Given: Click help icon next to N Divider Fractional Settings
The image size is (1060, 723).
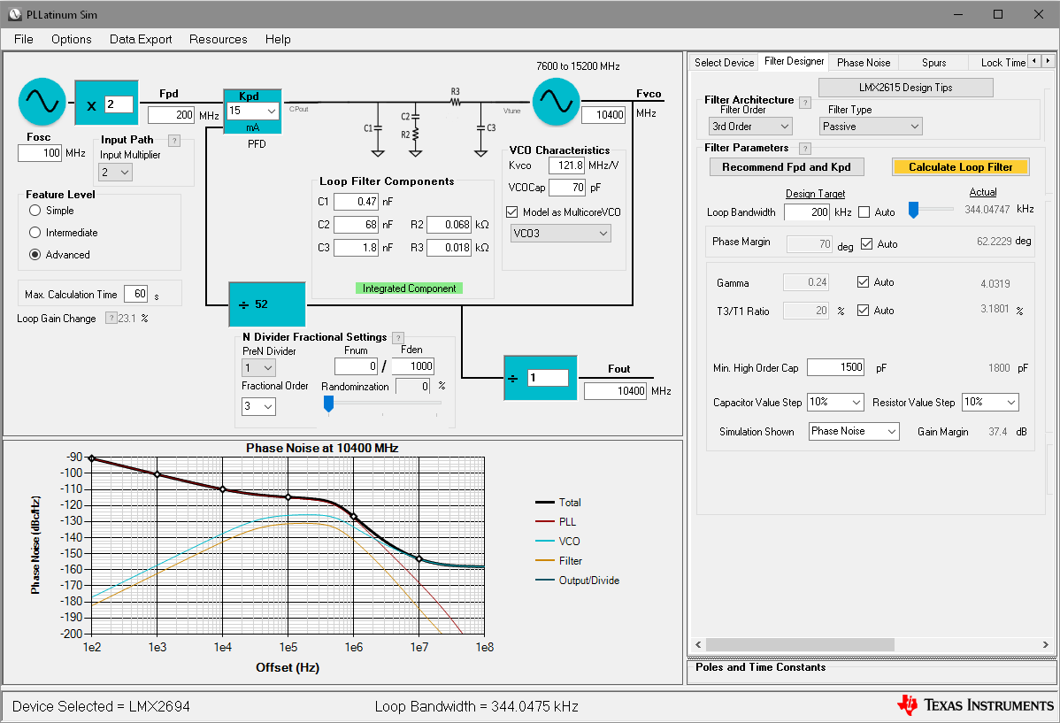Looking at the screenshot, I should point(398,337).
